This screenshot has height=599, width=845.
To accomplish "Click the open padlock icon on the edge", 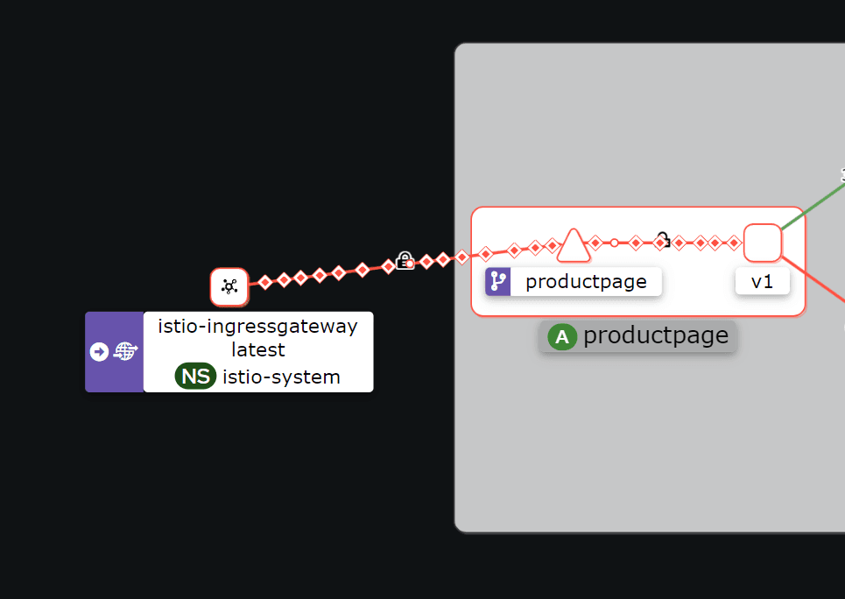I will tap(663, 238).
